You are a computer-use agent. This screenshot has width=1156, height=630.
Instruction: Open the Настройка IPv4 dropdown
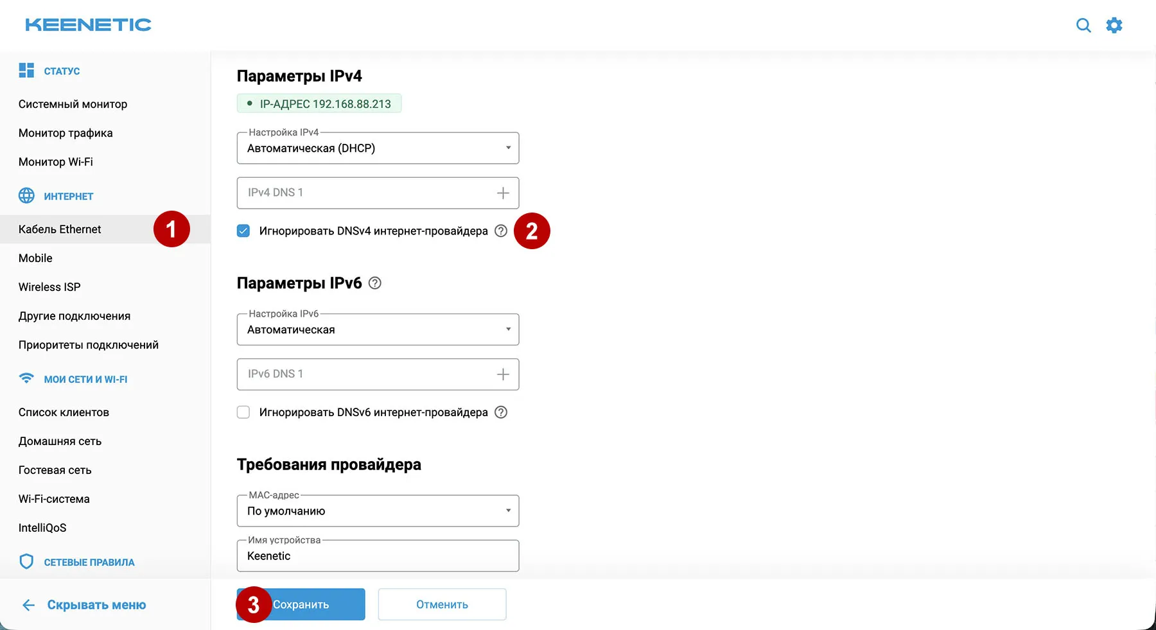point(378,148)
